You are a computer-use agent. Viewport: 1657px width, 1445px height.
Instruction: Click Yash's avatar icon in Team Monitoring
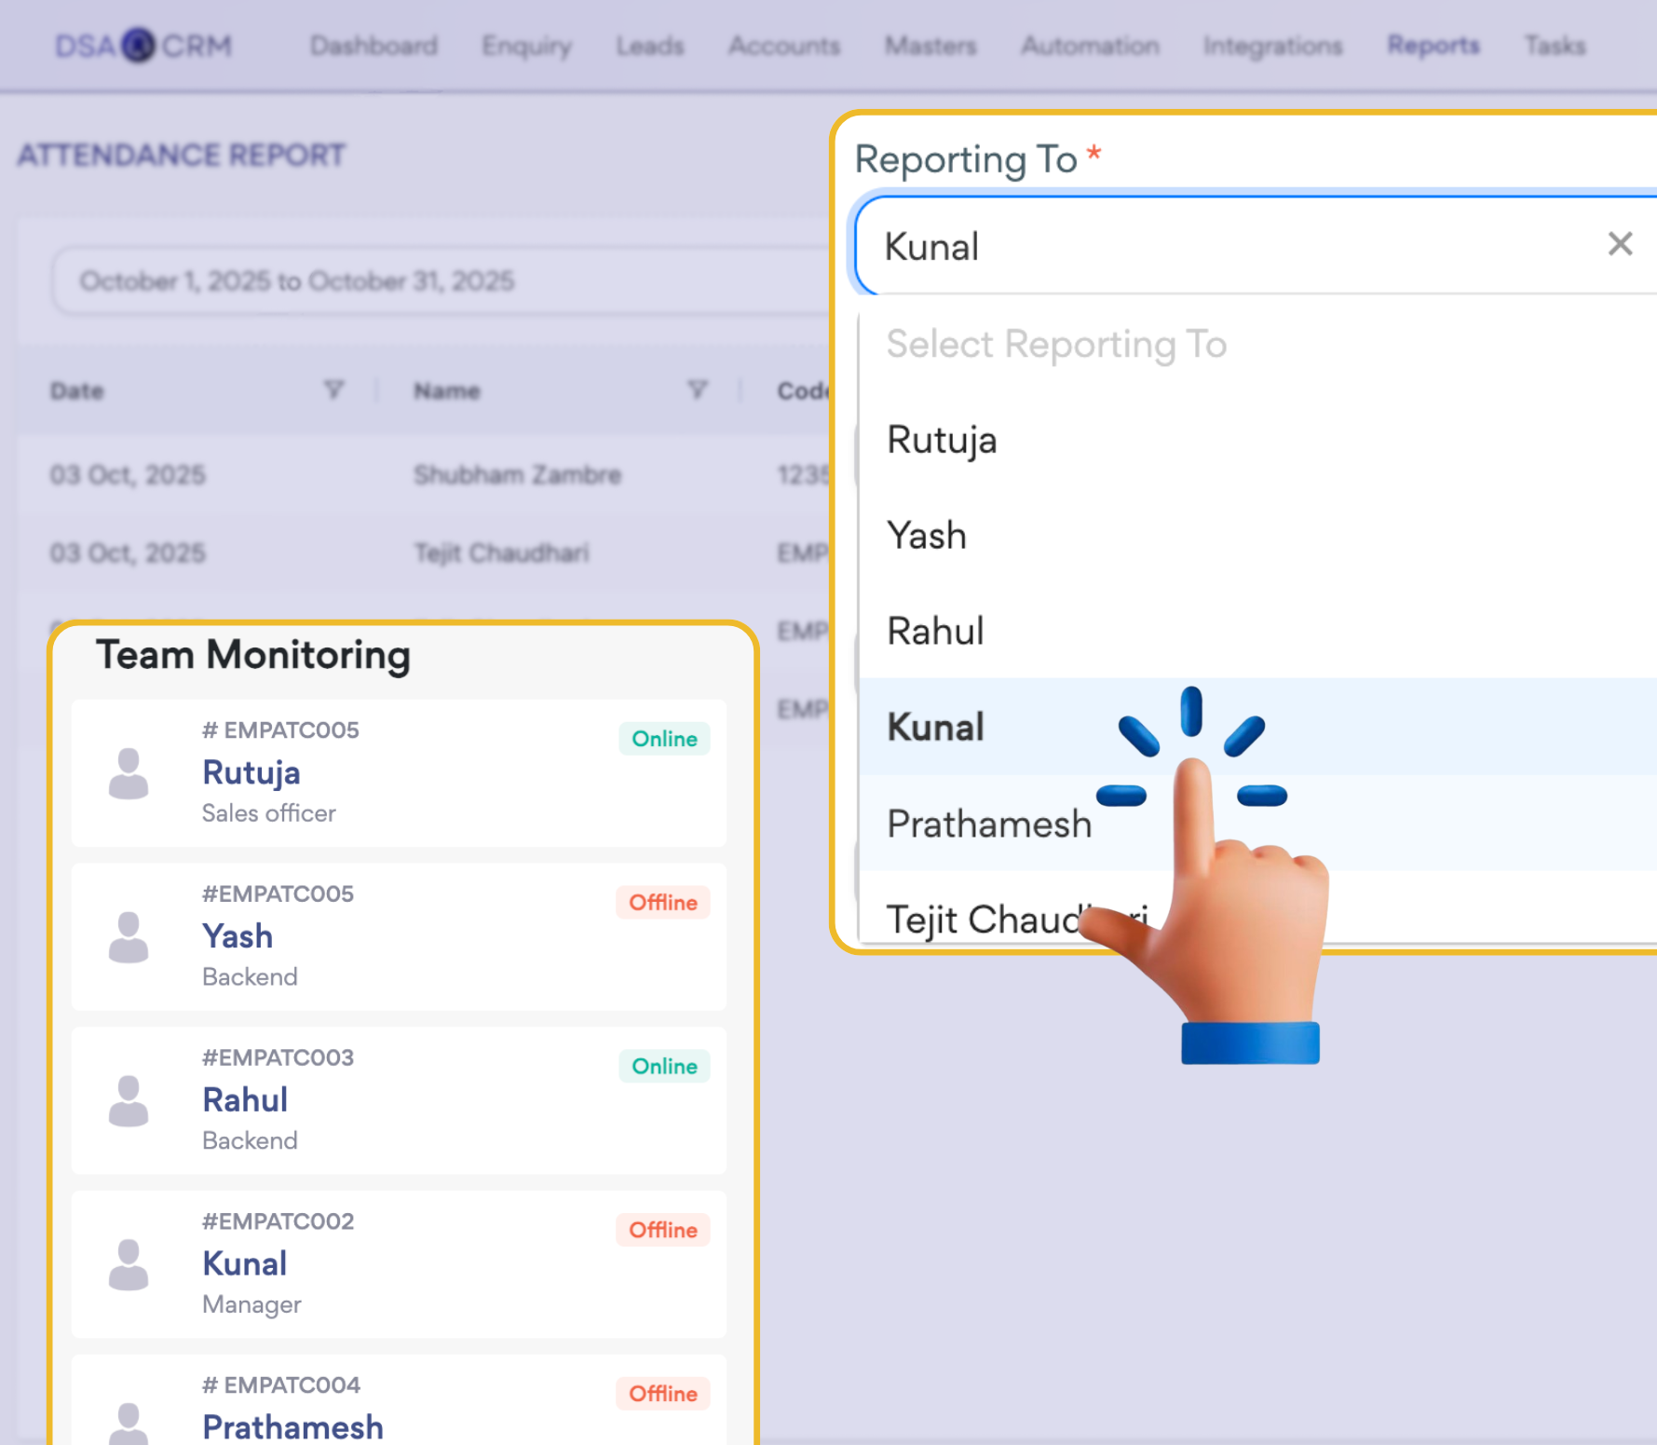[129, 936]
